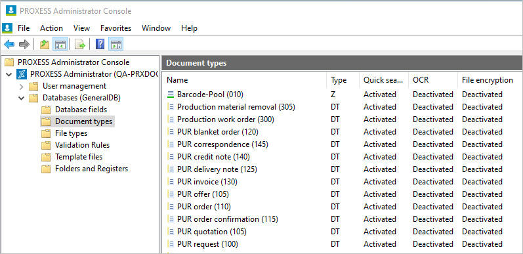
Task: Select the PUR invoice (130) row
Action: [x=340, y=182]
